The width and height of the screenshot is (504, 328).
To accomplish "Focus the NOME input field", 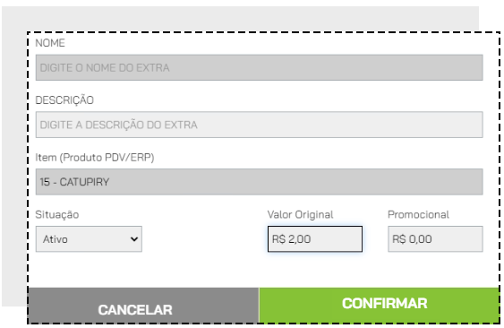I will click(259, 67).
